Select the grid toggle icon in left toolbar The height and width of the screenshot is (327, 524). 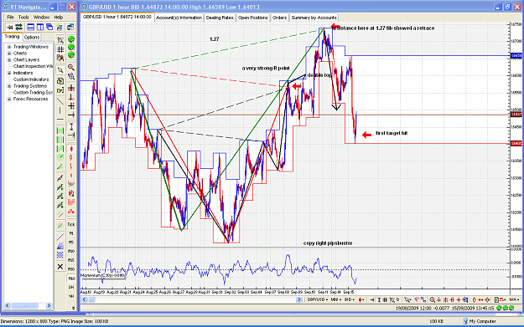tap(60, 49)
